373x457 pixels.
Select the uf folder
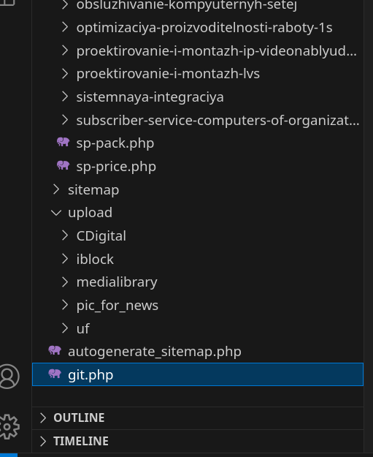click(x=83, y=328)
